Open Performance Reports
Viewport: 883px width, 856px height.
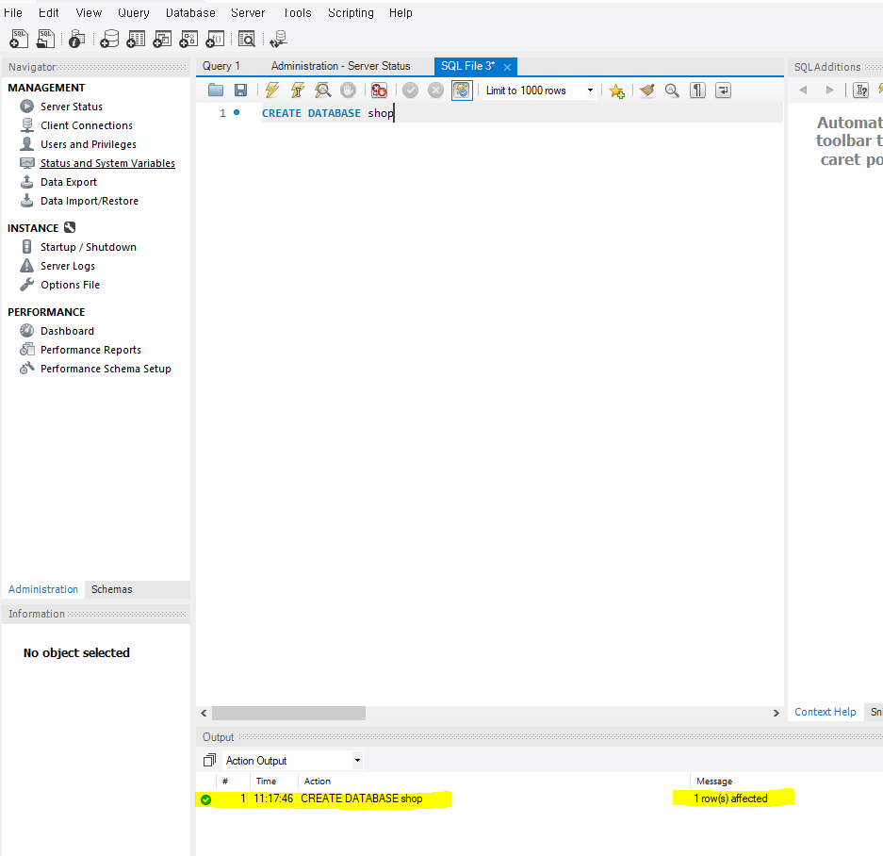pyautogui.click(x=90, y=350)
